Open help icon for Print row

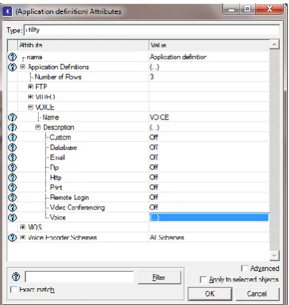point(12,188)
